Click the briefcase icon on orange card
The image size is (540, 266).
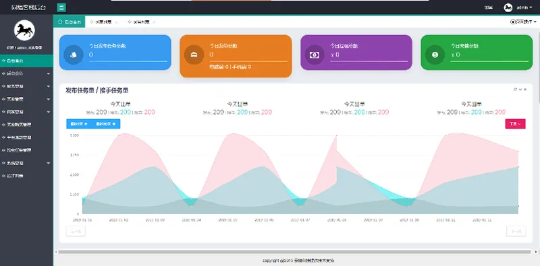click(x=194, y=55)
